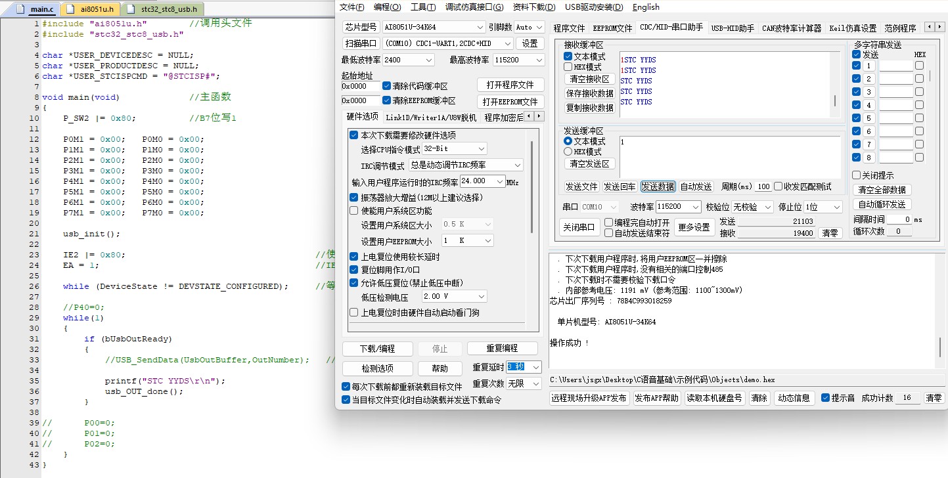Enable 关闭提示 checkbox
The width and height of the screenshot is (948, 478).
pyautogui.click(x=856, y=175)
